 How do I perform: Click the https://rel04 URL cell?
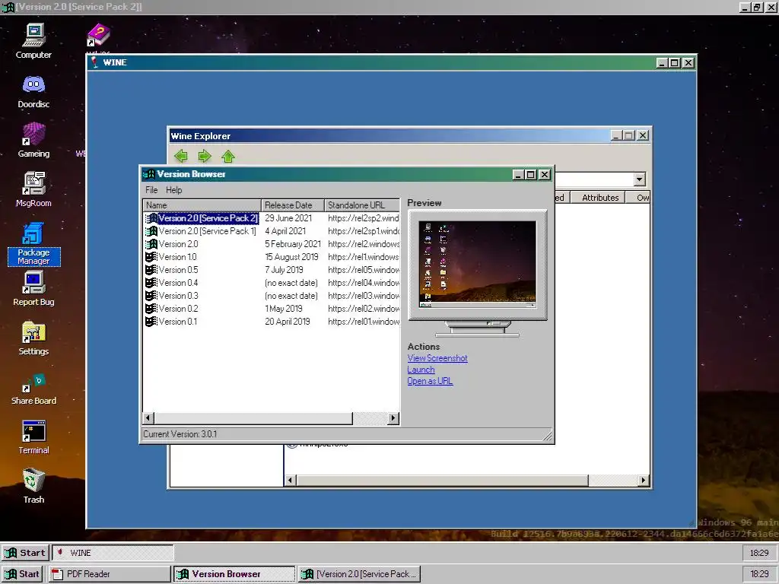click(364, 283)
